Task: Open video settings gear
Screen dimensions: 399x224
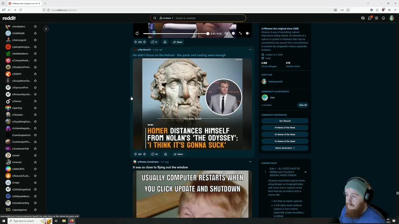Action: pos(233,33)
